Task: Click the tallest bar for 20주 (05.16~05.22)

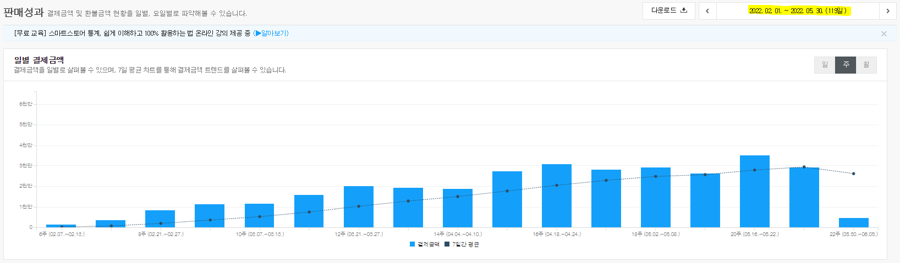Action: (754, 192)
